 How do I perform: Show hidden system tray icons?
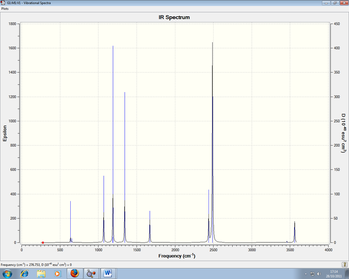[x=306, y=274]
